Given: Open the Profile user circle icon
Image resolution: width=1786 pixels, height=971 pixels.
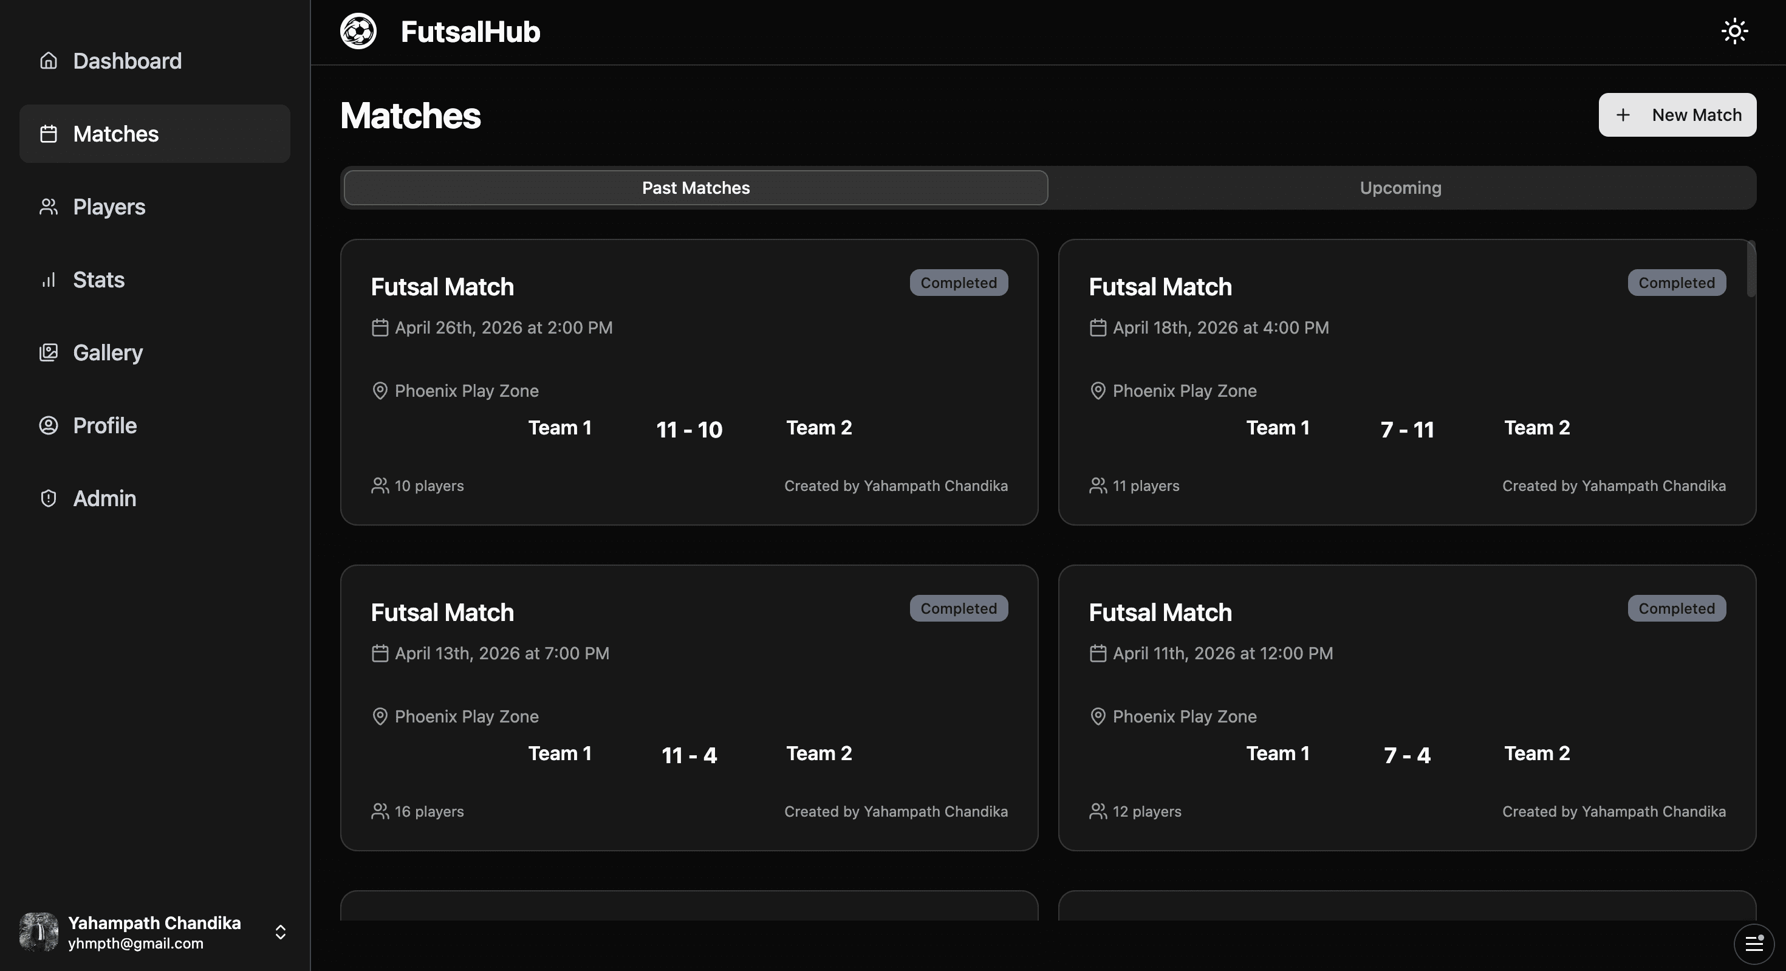Looking at the screenshot, I should coord(48,425).
